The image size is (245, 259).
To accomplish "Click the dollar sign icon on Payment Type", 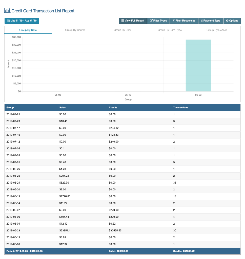I will (x=202, y=21).
